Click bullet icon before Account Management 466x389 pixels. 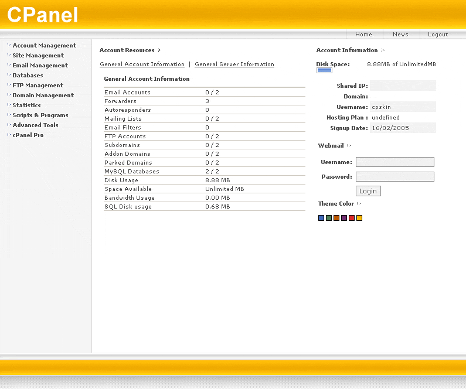pos(9,45)
